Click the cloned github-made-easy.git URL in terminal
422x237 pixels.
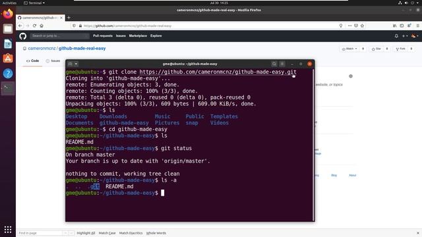218,72
